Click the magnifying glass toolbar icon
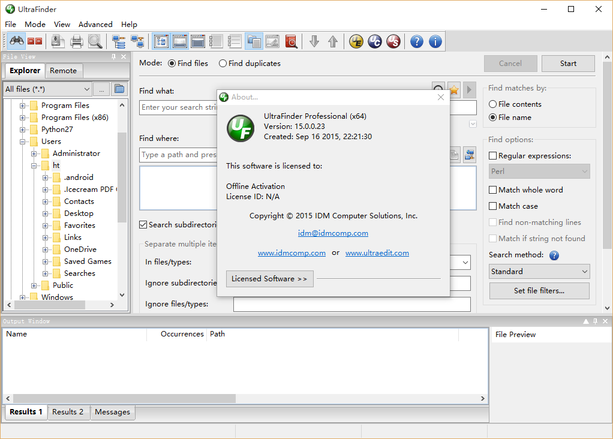Image resolution: width=613 pixels, height=439 pixels. tap(95, 41)
